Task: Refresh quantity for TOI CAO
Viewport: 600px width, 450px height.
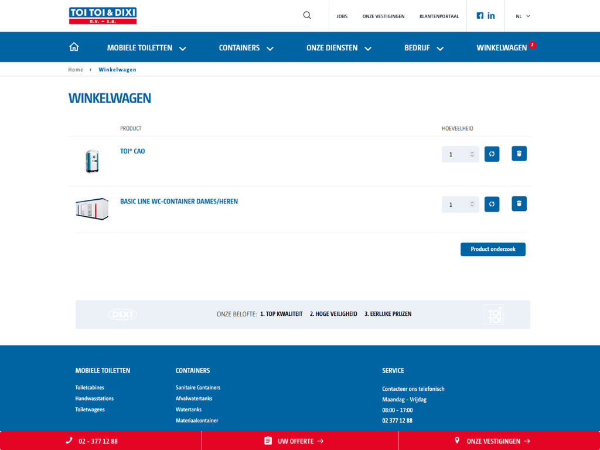Action: click(492, 154)
